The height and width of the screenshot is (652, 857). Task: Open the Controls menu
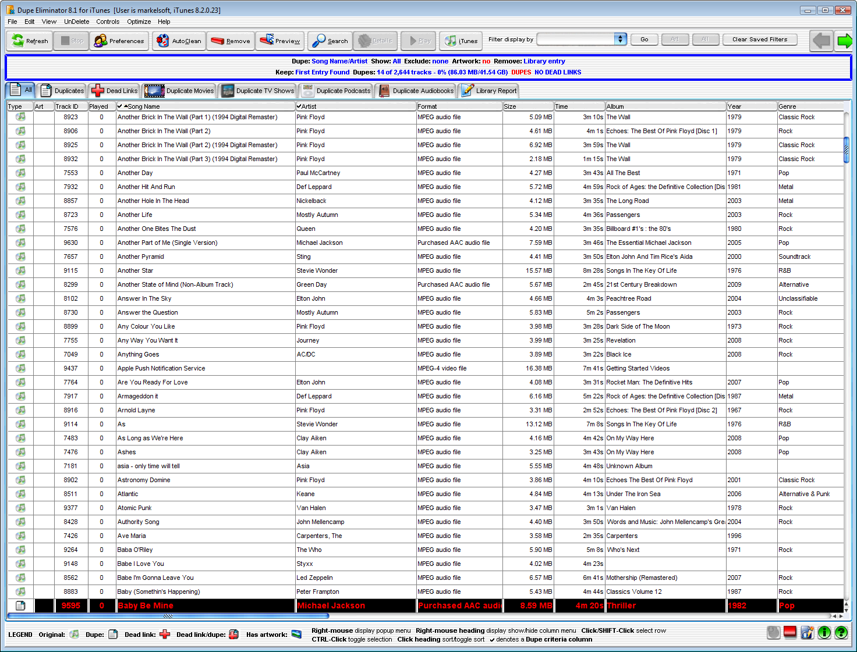[x=108, y=22]
